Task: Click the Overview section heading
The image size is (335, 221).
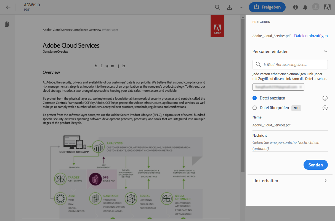Action: click(x=51, y=72)
